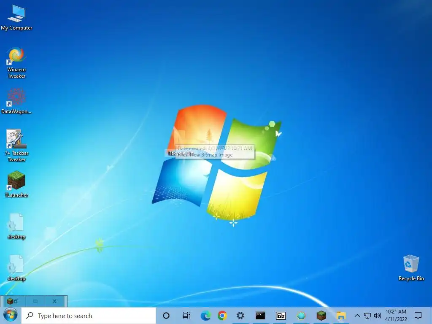
Task: Open File Explorer from the taskbar
Action: coord(341,316)
